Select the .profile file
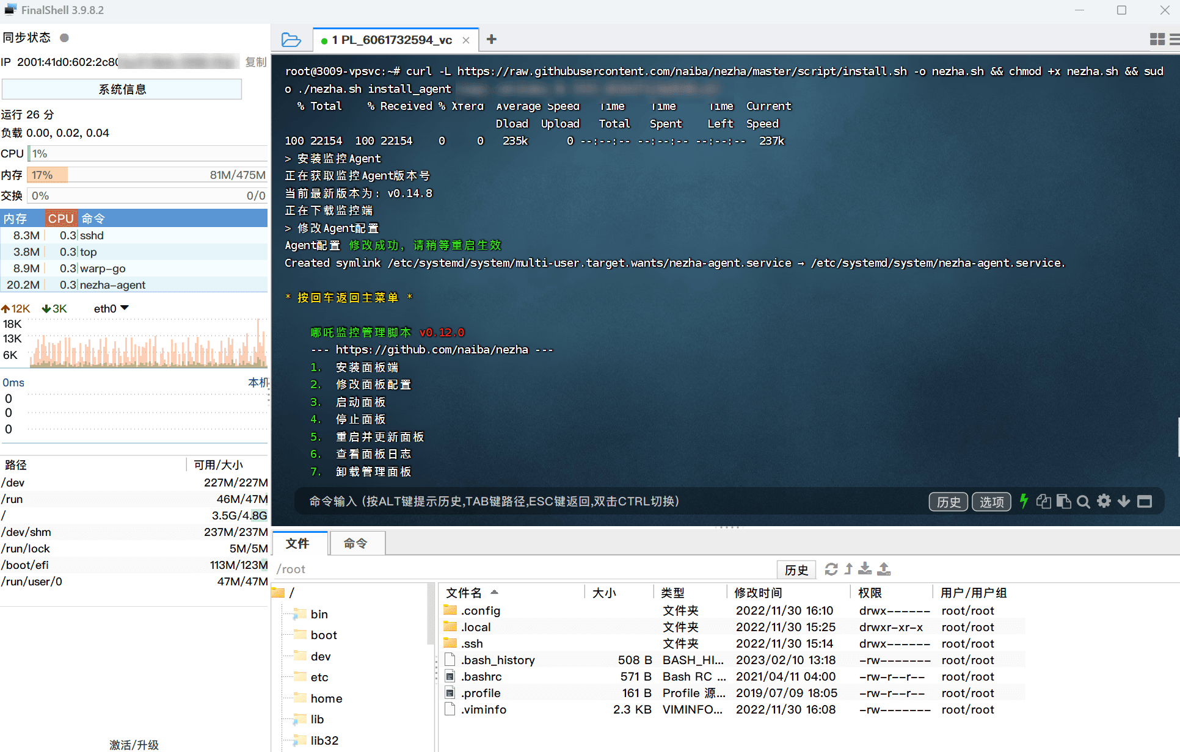This screenshot has height=752, width=1180. click(x=733, y=693)
